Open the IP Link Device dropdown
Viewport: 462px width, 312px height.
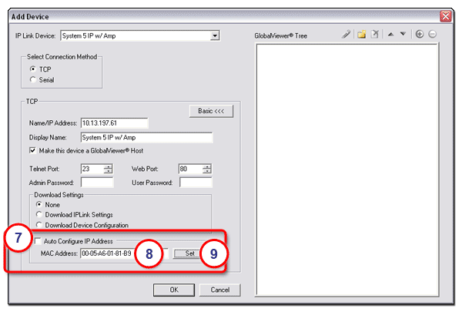(x=216, y=35)
